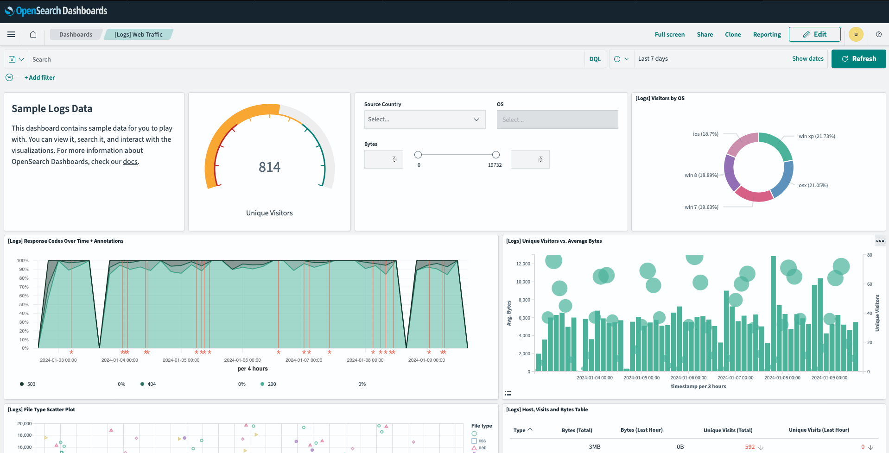This screenshot has width=889, height=453.
Task: Open the Reporting menu
Action: (767, 34)
